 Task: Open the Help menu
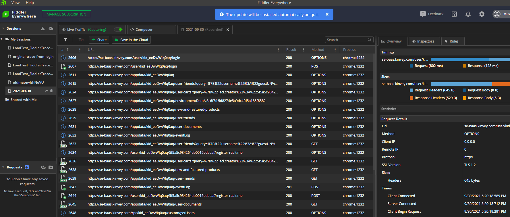pos(30,3)
